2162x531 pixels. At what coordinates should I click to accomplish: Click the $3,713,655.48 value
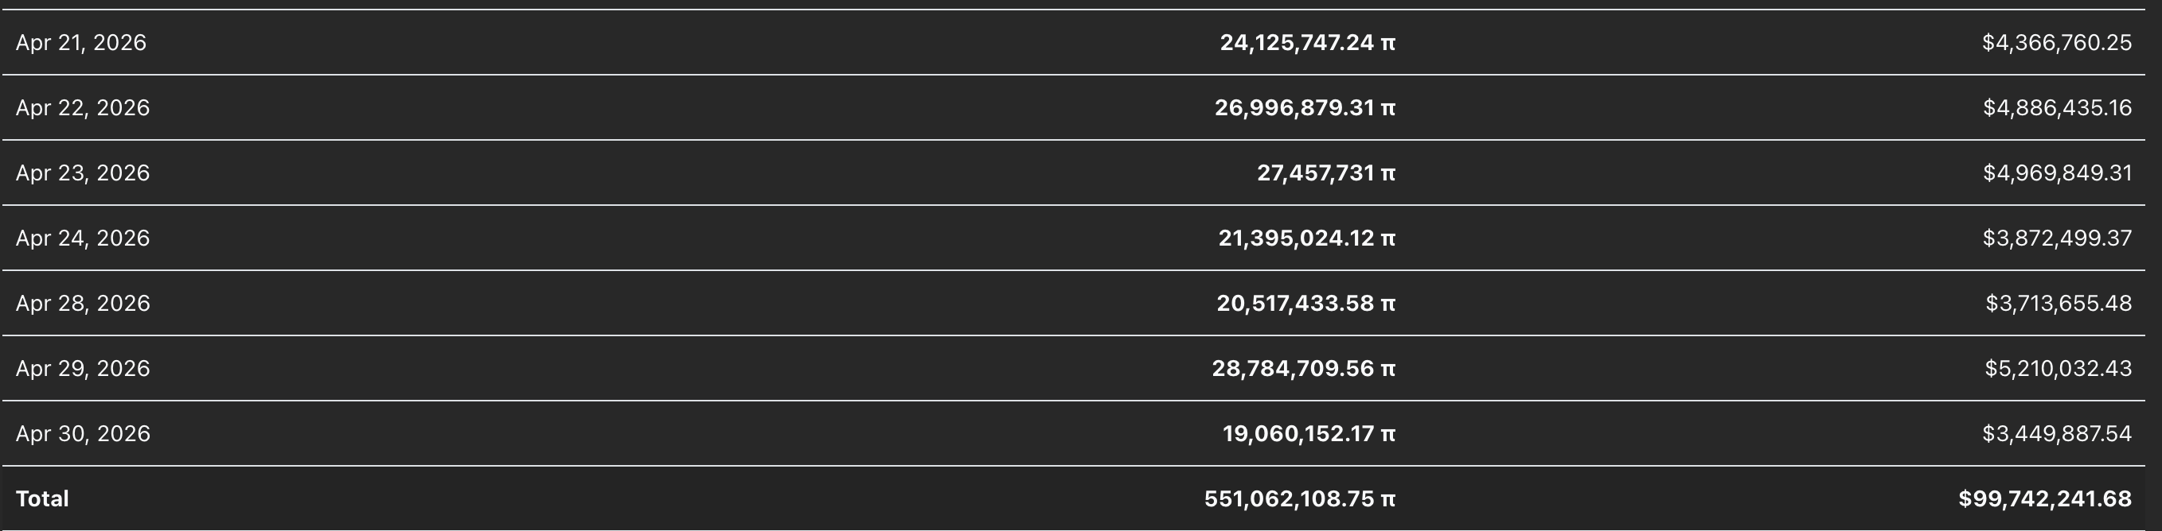(x=2059, y=303)
